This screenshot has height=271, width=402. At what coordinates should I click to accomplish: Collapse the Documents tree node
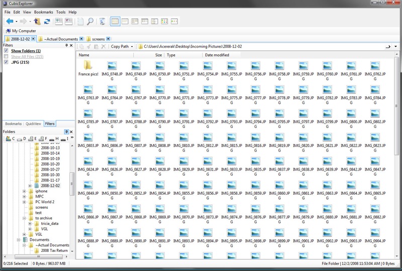click(x=18, y=240)
